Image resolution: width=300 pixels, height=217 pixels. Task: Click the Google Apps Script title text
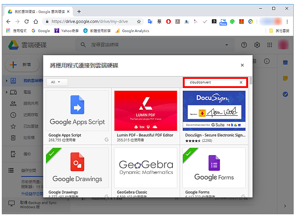pyautogui.click(x=65, y=135)
